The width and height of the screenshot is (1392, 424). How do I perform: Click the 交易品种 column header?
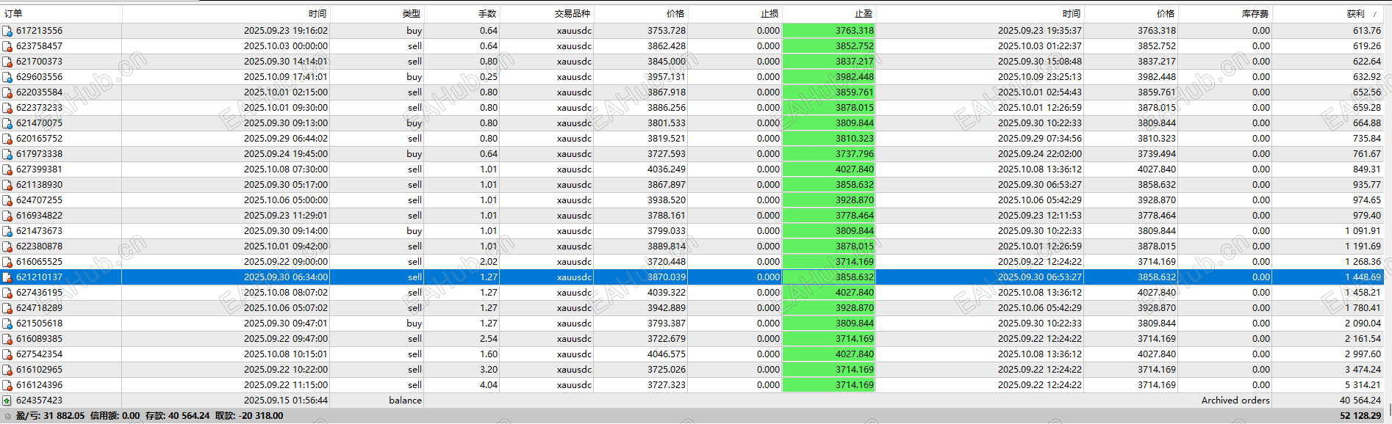pyautogui.click(x=573, y=14)
